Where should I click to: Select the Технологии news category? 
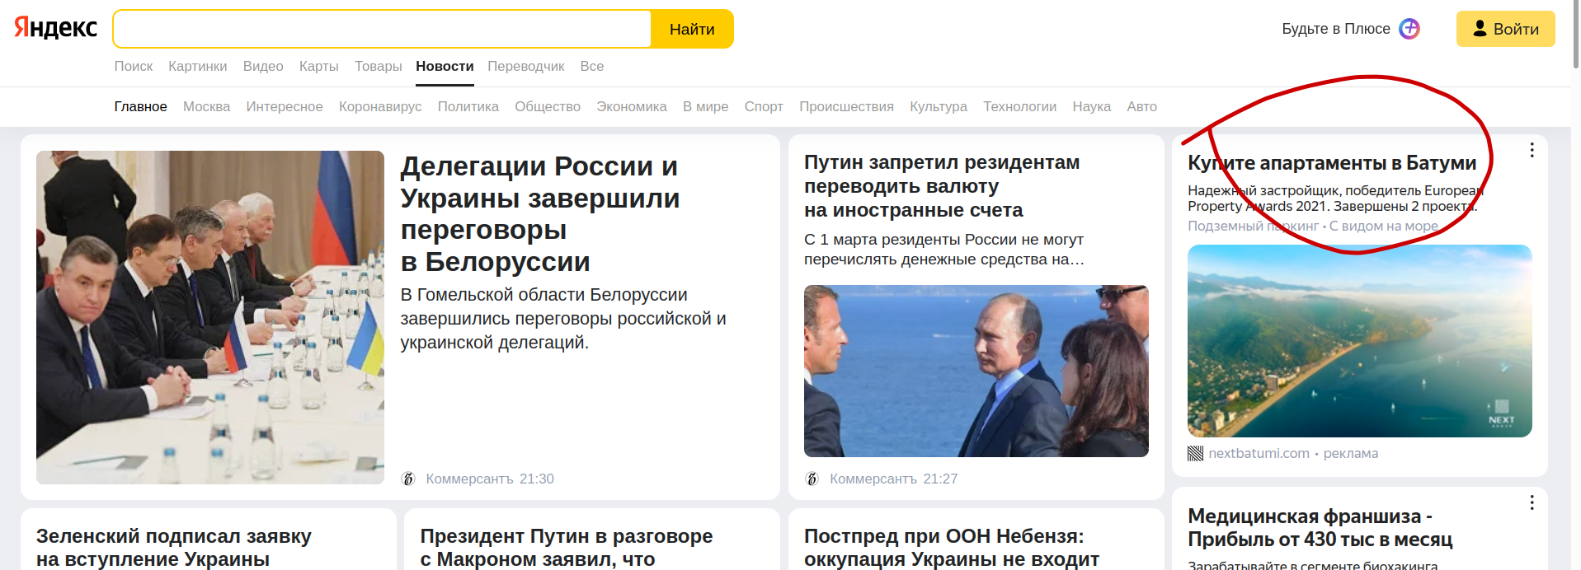coord(1019,106)
